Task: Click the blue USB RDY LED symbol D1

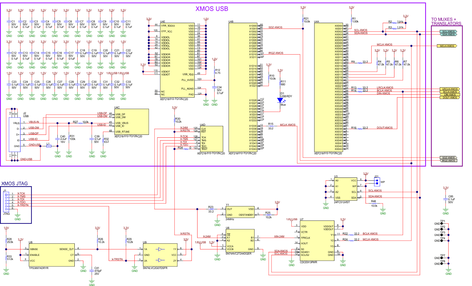Action: (280, 100)
